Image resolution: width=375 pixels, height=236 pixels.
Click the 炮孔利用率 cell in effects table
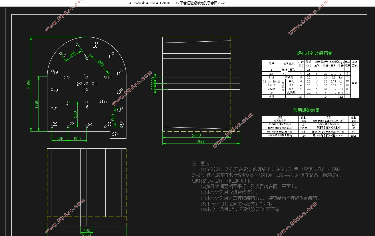[x=280, y=121]
